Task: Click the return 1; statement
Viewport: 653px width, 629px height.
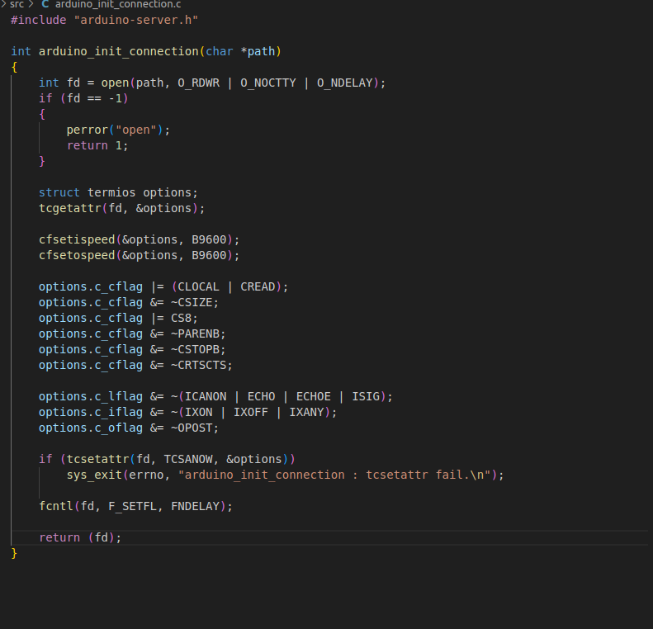Action: 98,146
